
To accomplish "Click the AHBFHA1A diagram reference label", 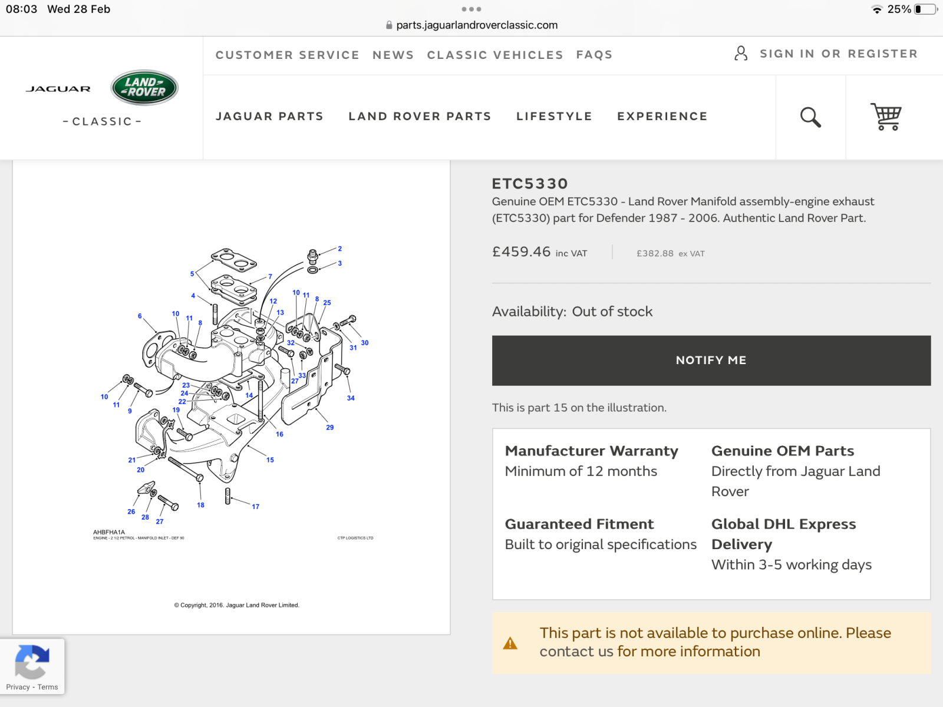I will coord(109,532).
